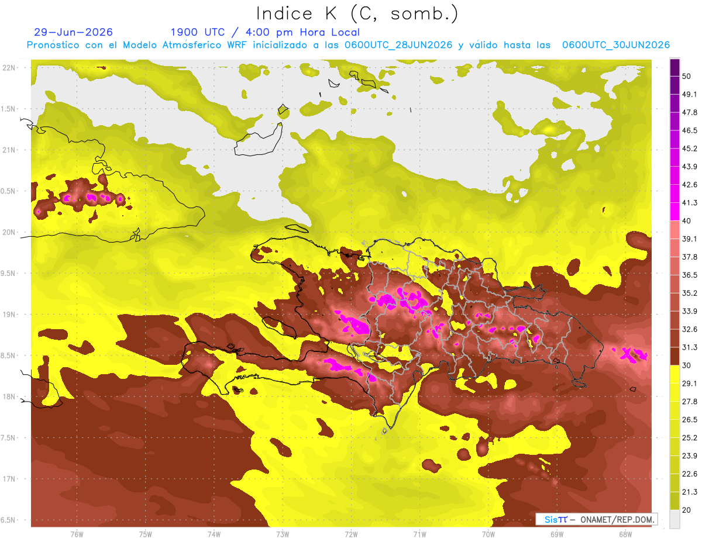
Task: Pick the magenta swatch between 40 and 41.3
Action: tap(675, 212)
